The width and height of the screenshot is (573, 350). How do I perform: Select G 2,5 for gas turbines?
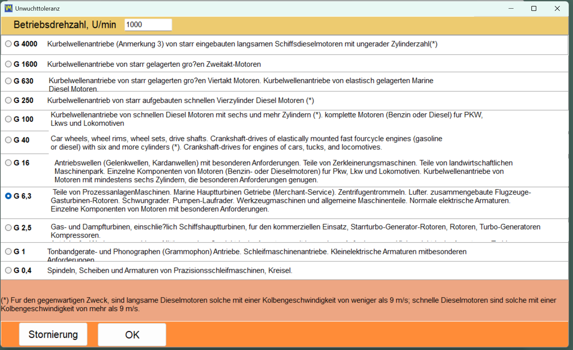pyautogui.click(x=8, y=227)
